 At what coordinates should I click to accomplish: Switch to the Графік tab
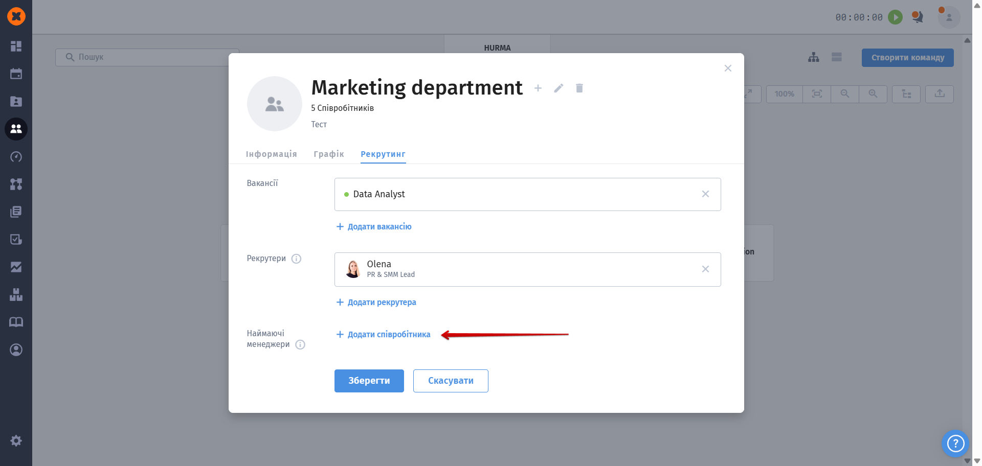[328, 154]
